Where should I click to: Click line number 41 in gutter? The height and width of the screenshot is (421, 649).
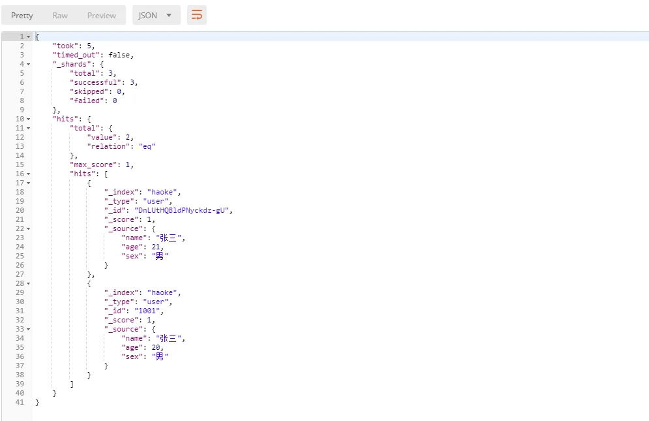point(20,402)
